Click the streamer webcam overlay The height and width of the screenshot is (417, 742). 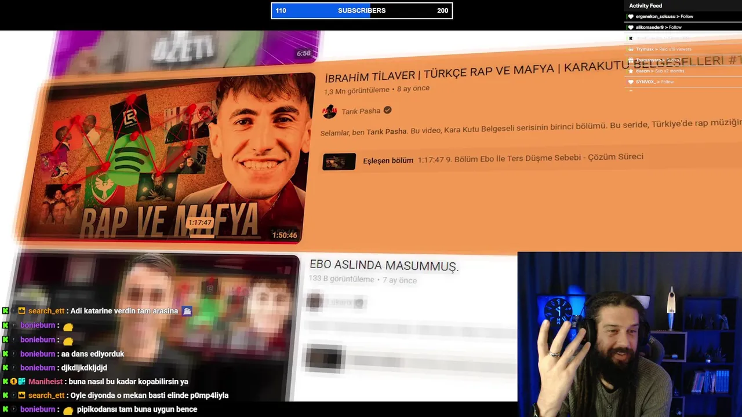click(630, 334)
